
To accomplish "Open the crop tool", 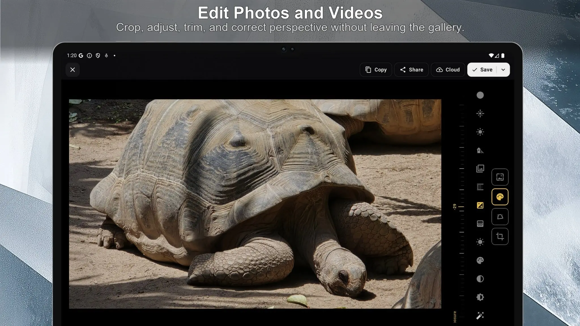I will 500,236.
